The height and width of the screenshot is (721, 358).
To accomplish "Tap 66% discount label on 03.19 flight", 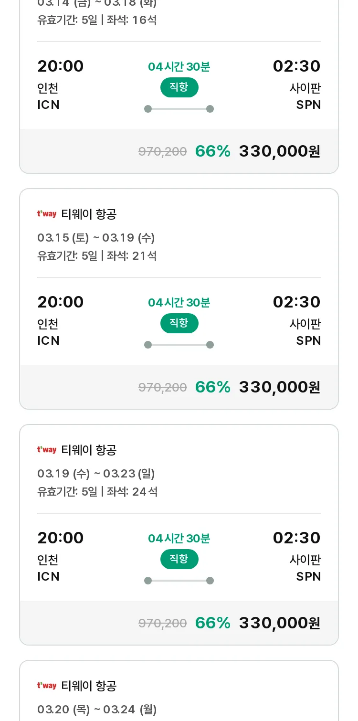I will click(213, 623).
